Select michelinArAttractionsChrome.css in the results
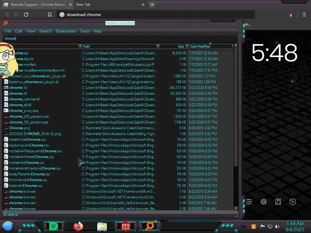The width and height of the screenshot is (311, 233). (x=35, y=168)
